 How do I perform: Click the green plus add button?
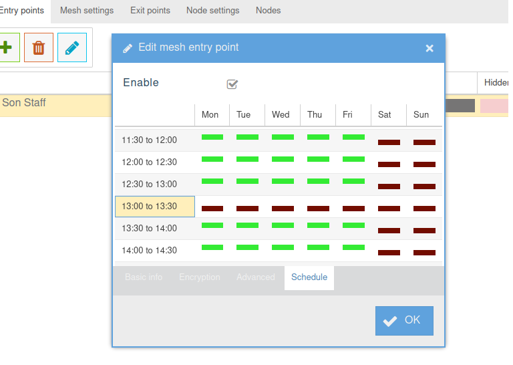(7, 48)
